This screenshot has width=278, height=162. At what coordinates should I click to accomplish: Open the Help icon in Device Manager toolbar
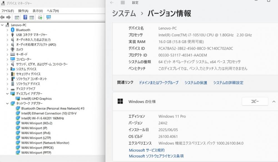pos(25,17)
